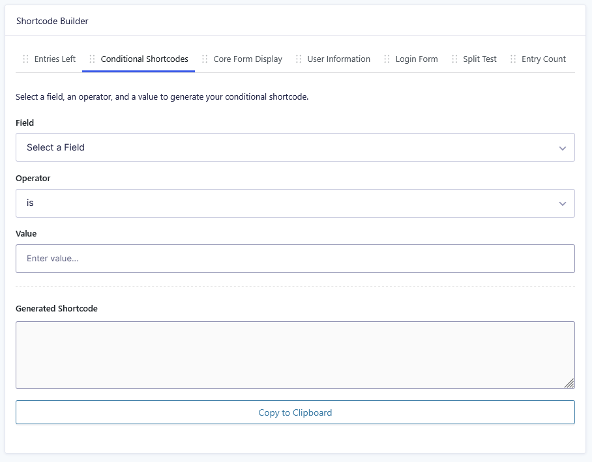
Task: Focus the Enter value input field
Action: tap(295, 259)
